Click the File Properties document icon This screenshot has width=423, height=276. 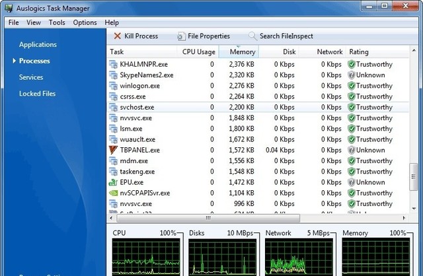(x=181, y=36)
